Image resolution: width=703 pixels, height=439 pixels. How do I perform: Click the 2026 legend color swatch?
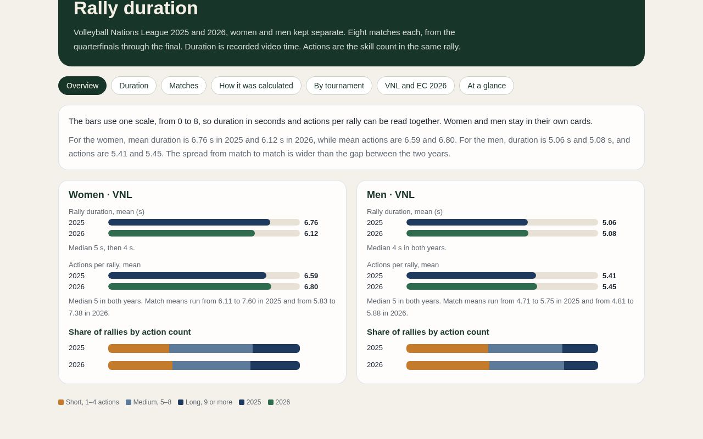point(271,402)
